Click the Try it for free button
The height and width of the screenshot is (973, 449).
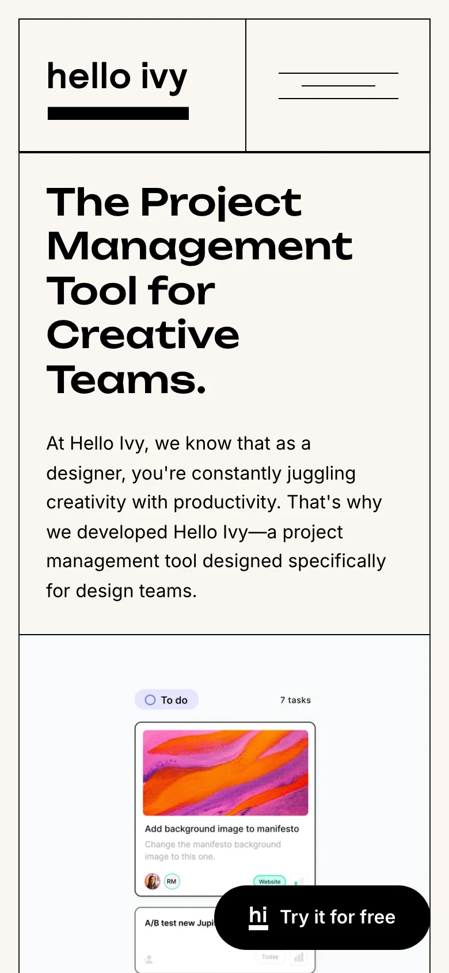click(x=323, y=917)
